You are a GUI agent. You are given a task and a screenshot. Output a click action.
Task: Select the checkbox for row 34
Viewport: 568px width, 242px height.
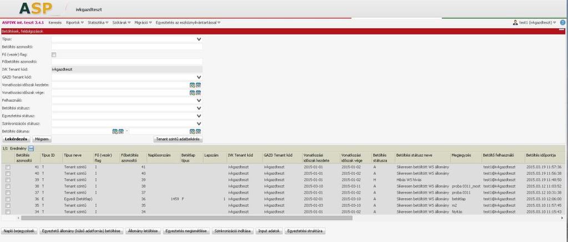click(8, 212)
